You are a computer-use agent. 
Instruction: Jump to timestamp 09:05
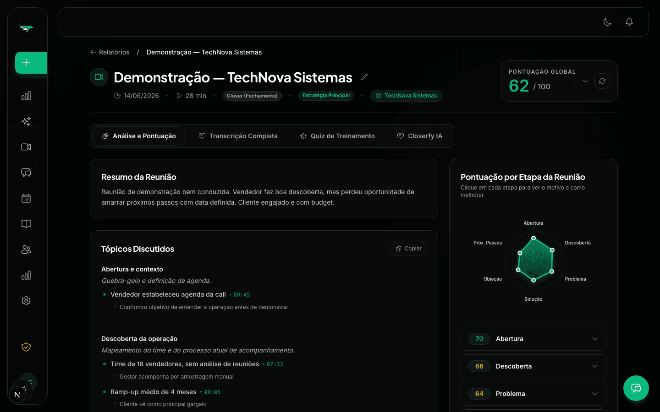point(210,392)
